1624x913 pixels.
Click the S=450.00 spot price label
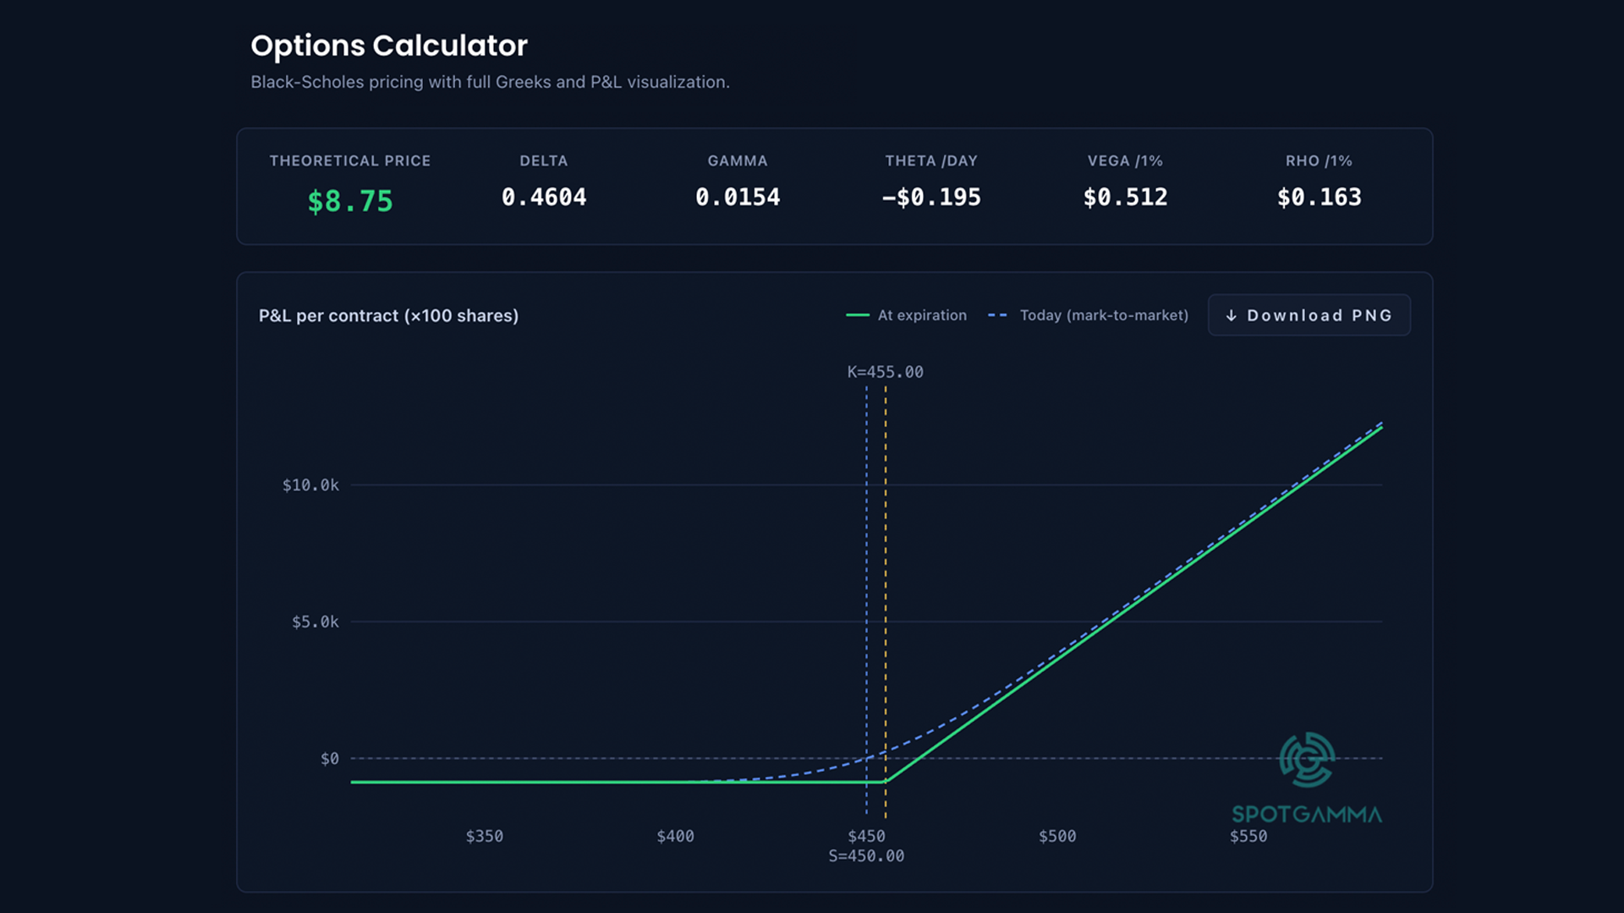point(866,856)
